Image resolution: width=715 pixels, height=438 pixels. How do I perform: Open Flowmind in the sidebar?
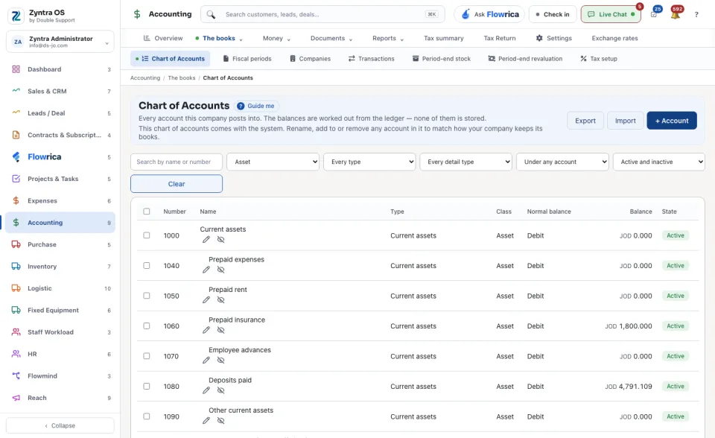click(x=60, y=376)
